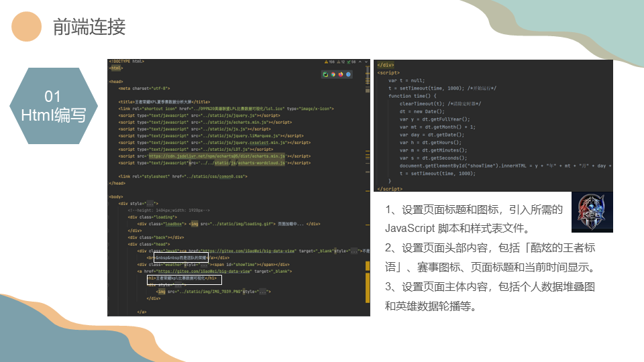Click description point 3 about 页面主体内容
Image resolution: width=644 pixels, height=362 pixels.
click(x=490, y=296)
